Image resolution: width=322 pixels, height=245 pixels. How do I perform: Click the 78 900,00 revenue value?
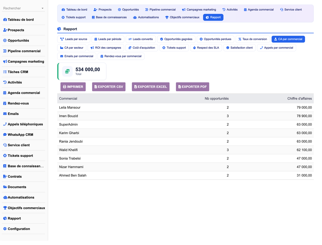point(304,116)
